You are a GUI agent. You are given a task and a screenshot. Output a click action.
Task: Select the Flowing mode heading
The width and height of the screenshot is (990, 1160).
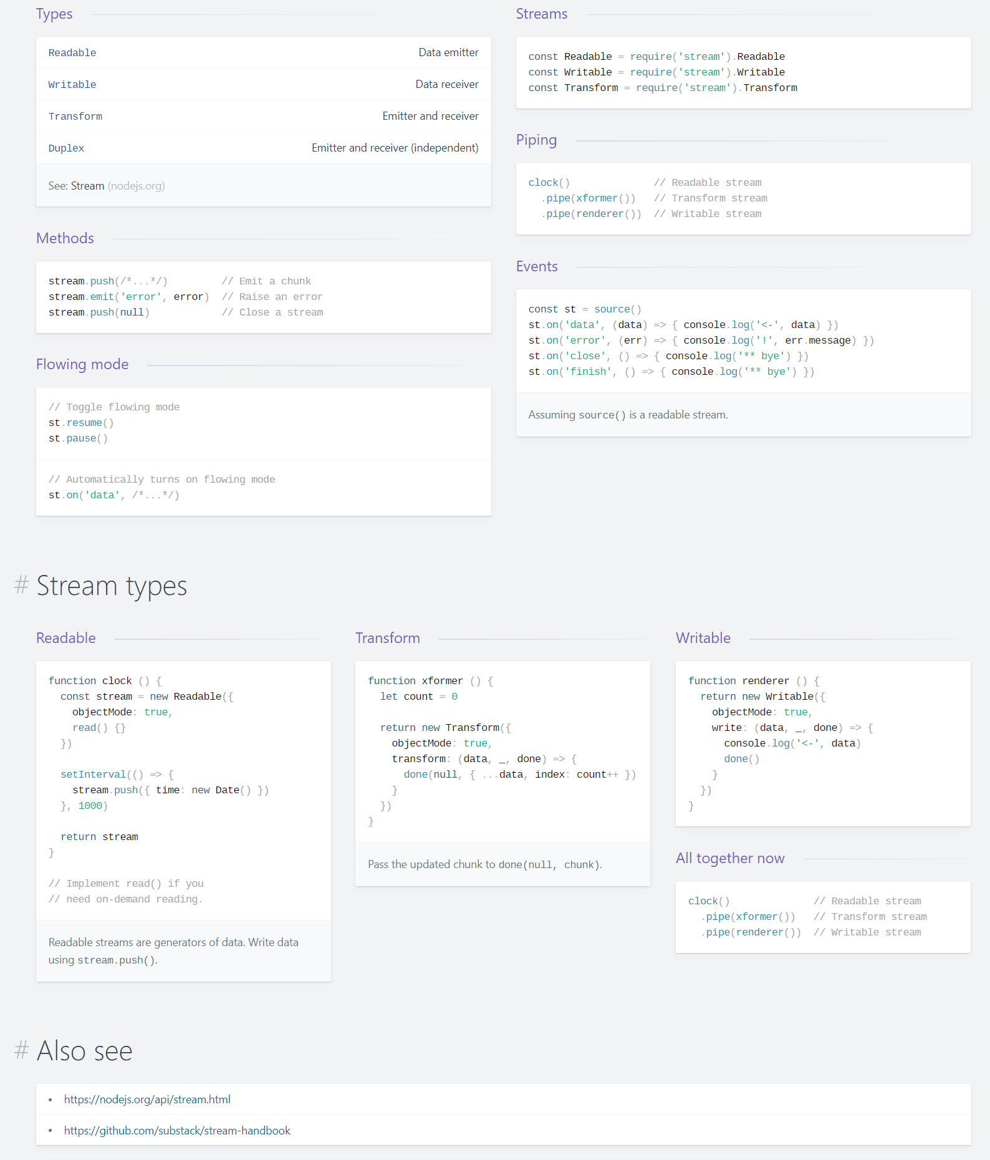tap(82, 364)
